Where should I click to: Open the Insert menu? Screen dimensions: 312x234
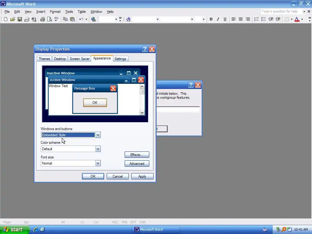coord(41,12)
